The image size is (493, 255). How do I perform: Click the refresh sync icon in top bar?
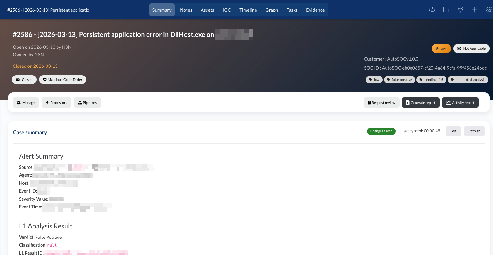[x=432, y=10]
